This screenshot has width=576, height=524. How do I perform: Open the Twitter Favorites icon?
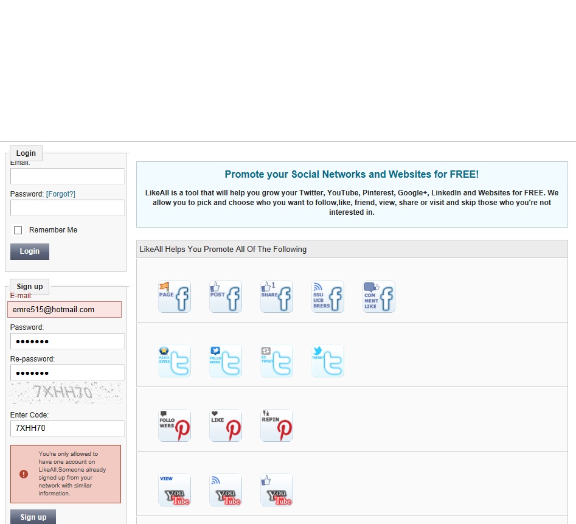(175, 361)
